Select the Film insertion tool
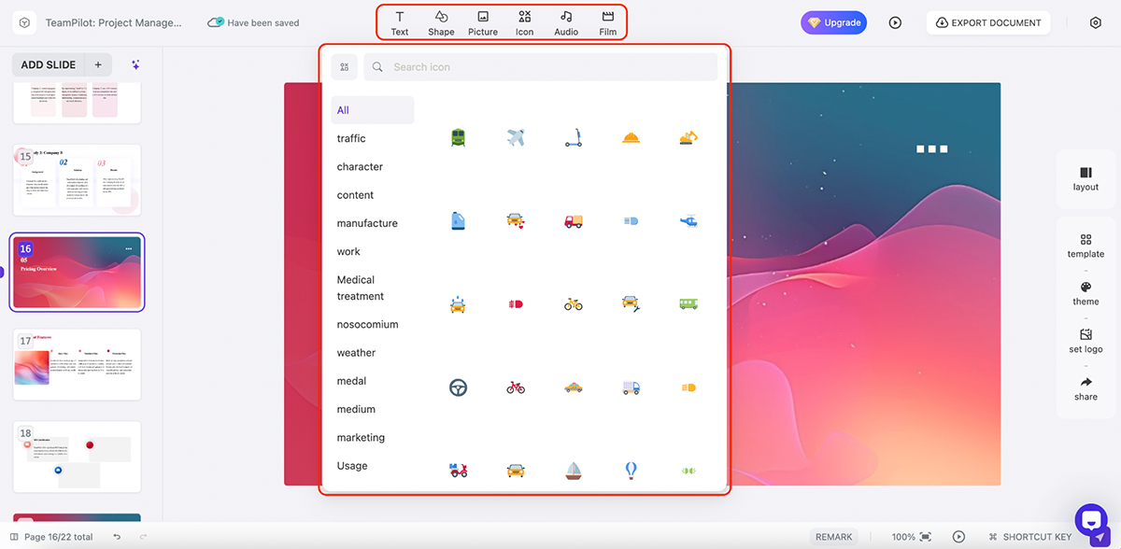The height and width of the screenshot is (549, 1121). coord(607,21)
